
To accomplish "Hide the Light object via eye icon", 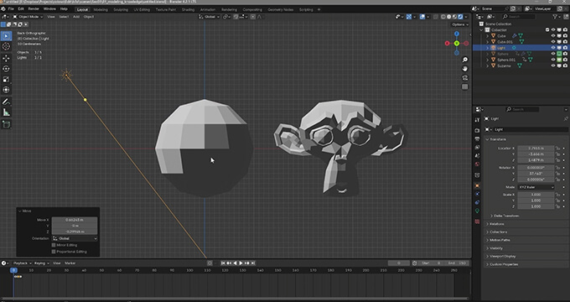I will click(x=553, y=48).
